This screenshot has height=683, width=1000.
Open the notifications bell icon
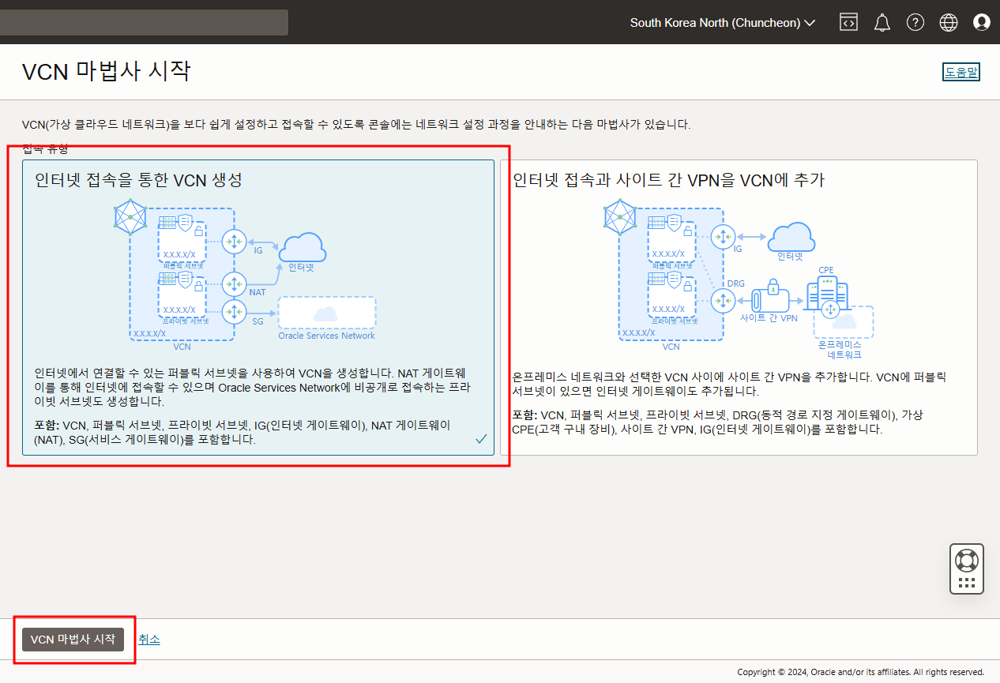882,22
